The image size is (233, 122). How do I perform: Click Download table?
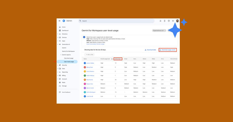coord(150,50)
